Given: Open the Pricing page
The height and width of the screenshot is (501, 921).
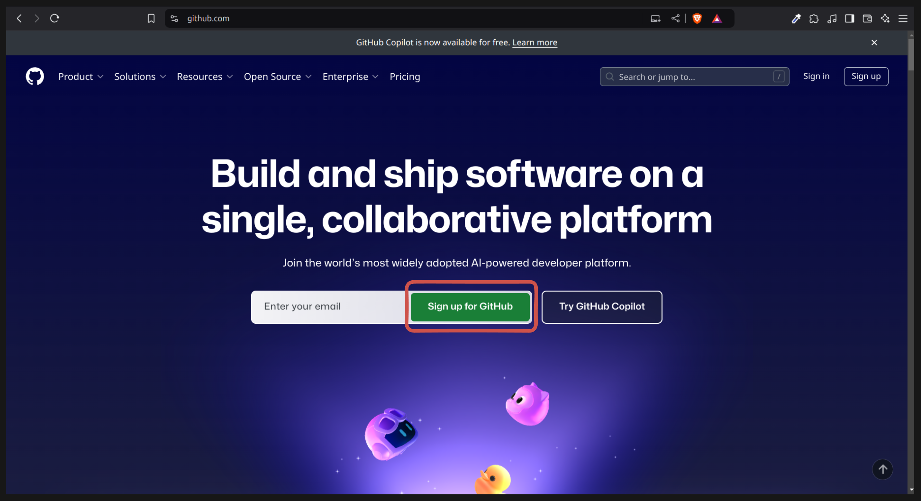Looking at the screenshot, I should pos(405,76).
